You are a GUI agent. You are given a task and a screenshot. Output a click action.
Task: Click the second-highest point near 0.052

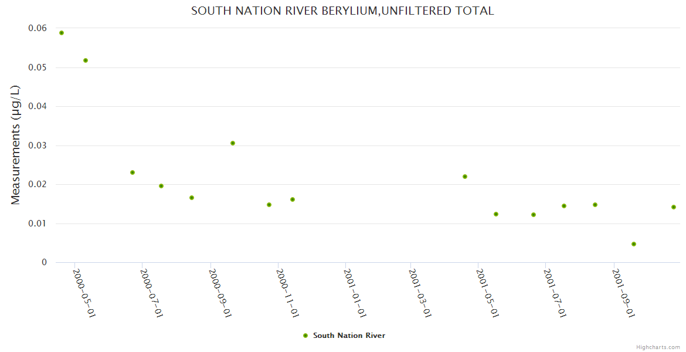[86, 60]
